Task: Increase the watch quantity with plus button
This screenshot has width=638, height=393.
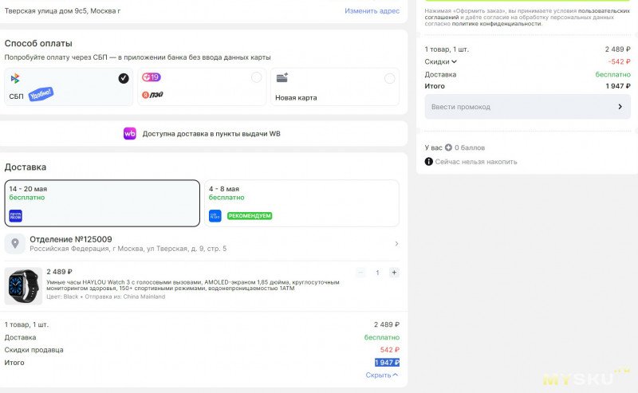Action: [x=394, y=273]
